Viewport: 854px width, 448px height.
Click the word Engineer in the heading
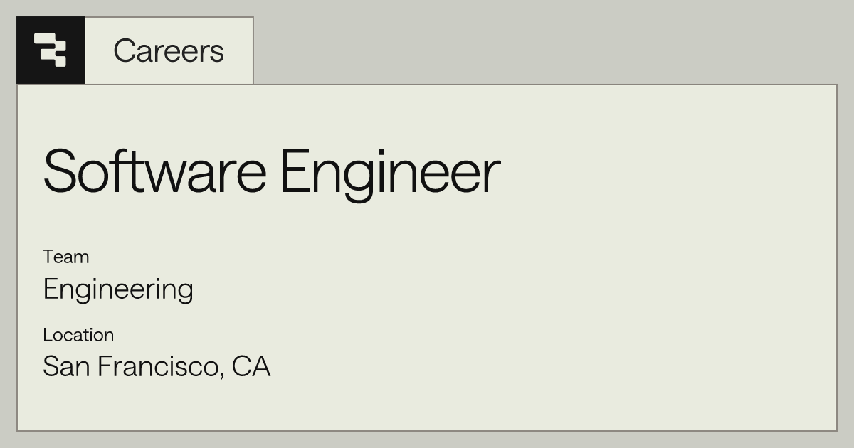pyautogui.click(x=390, y=173)
